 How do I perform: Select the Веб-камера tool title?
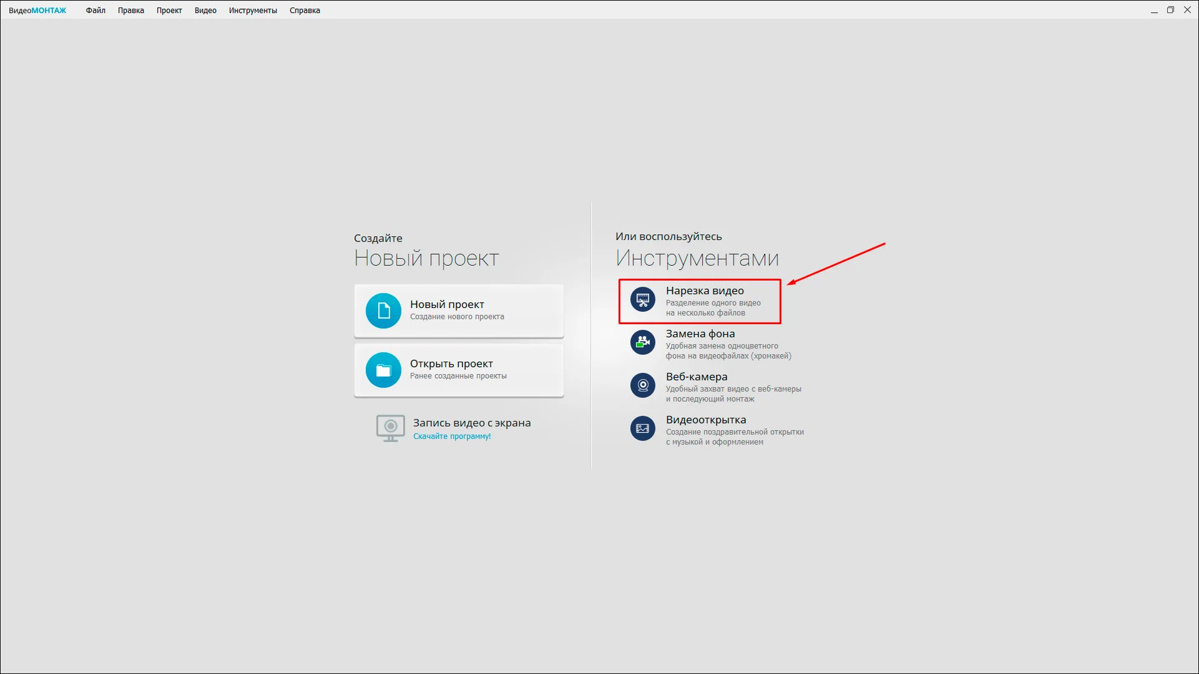[x=697, y=377]
